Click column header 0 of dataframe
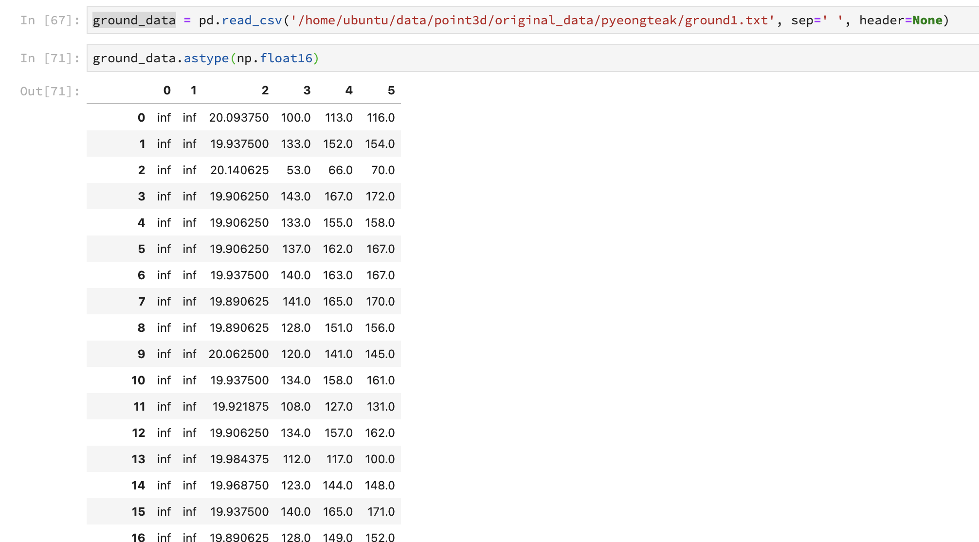Image resolution: width=979 pixels, height=542 pixels. click(x=167, y=90)
